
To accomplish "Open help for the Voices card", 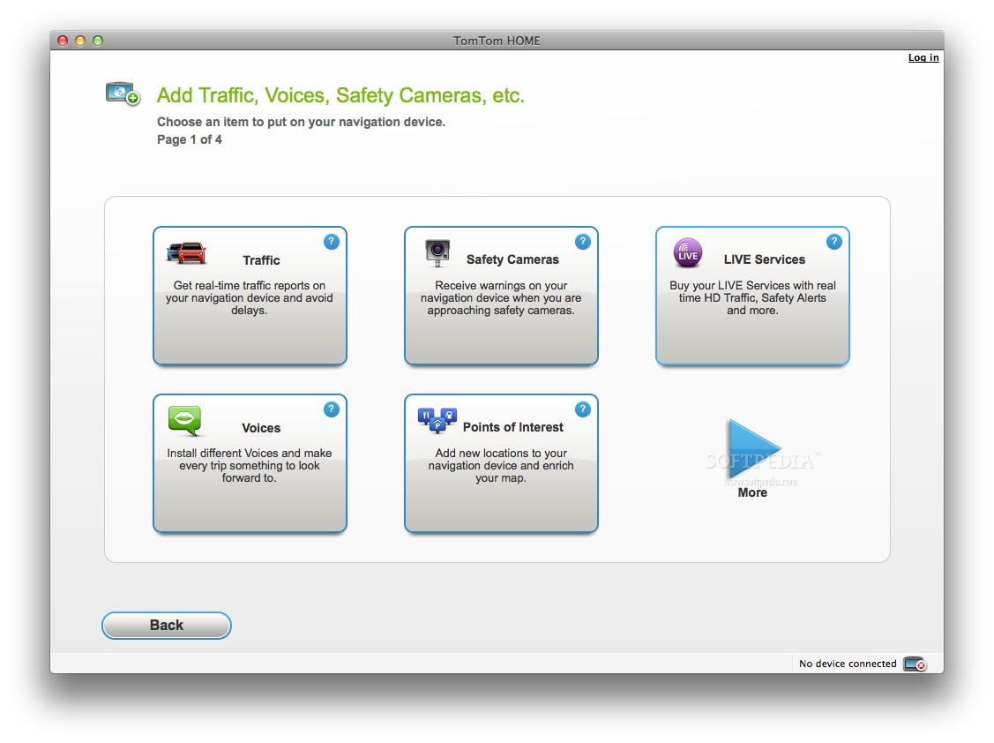I will tap(331, 409).
